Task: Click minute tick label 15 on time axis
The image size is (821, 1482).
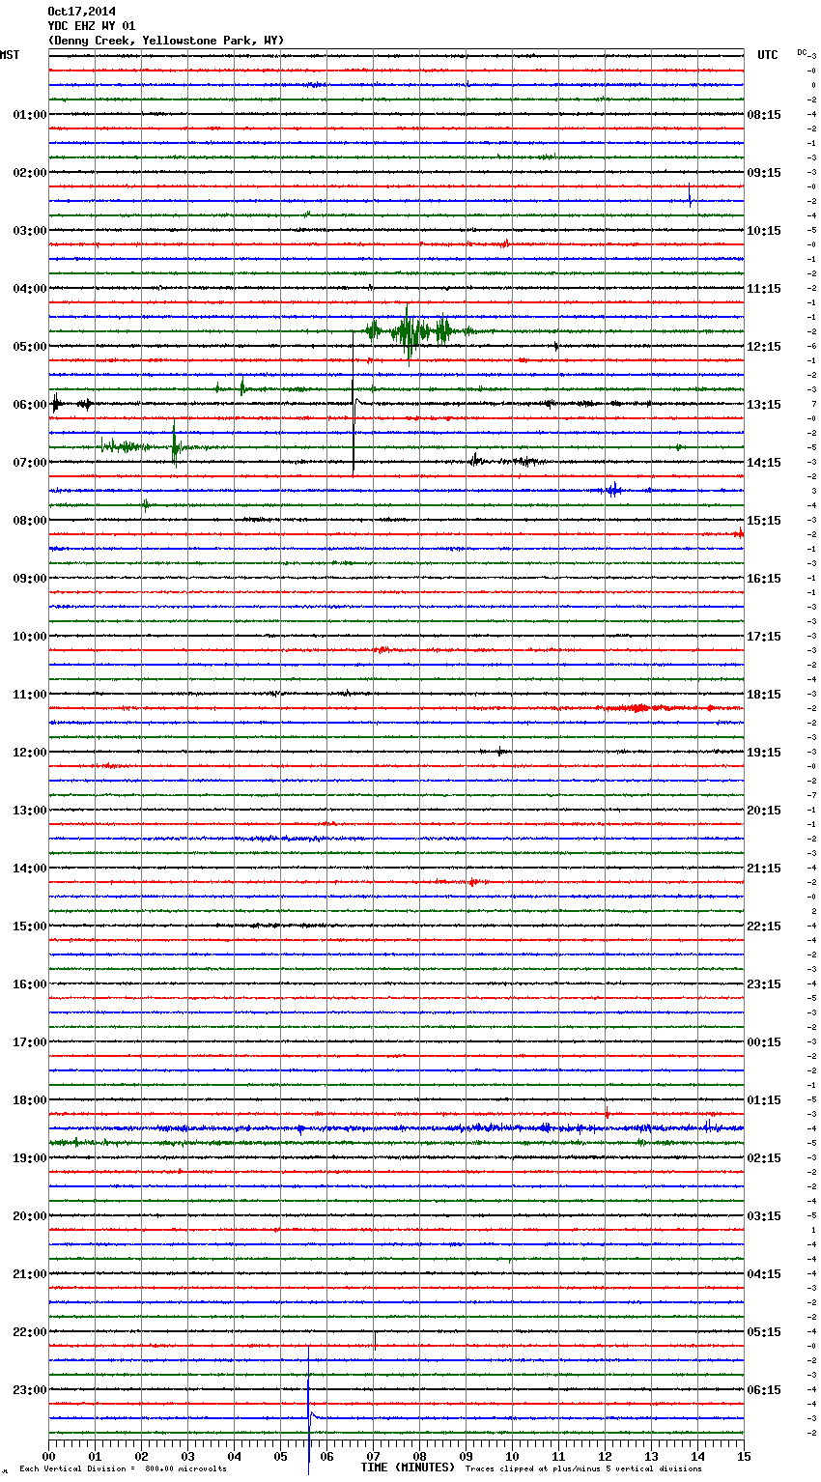Action: (x=744, y=1456)
